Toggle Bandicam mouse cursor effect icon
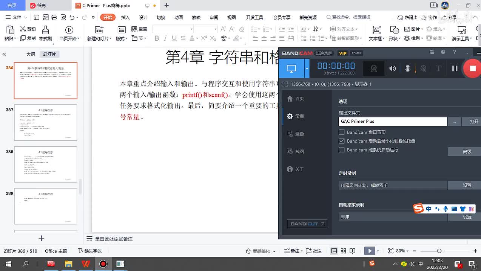481x271 pixels. [x=423, y=69]
